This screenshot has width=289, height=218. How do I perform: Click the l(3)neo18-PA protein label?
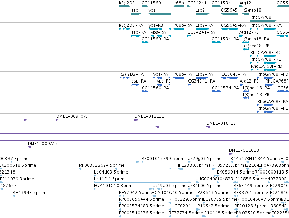256,88
